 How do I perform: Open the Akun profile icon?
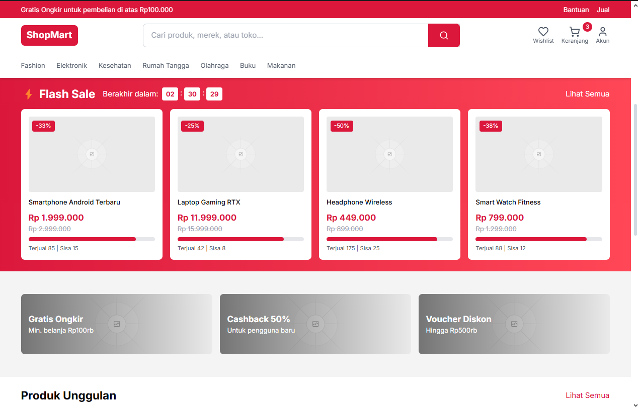(602, 32)
